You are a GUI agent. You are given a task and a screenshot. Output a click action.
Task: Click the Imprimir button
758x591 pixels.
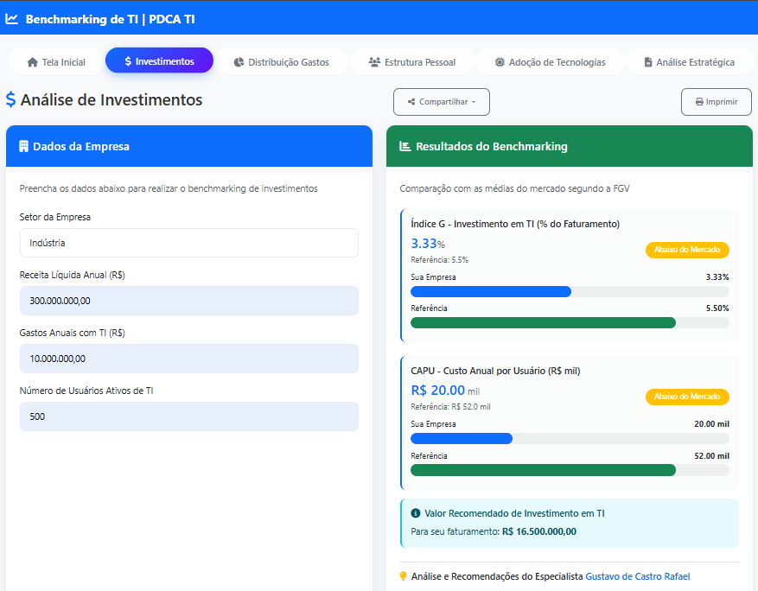pyautogui.click(x=716, y=102)
